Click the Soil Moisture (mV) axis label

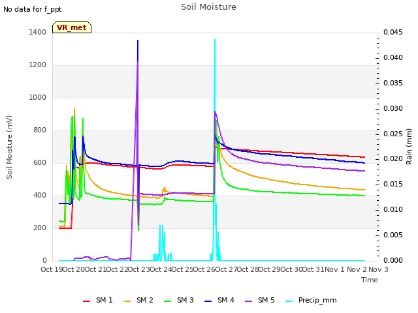9,147
